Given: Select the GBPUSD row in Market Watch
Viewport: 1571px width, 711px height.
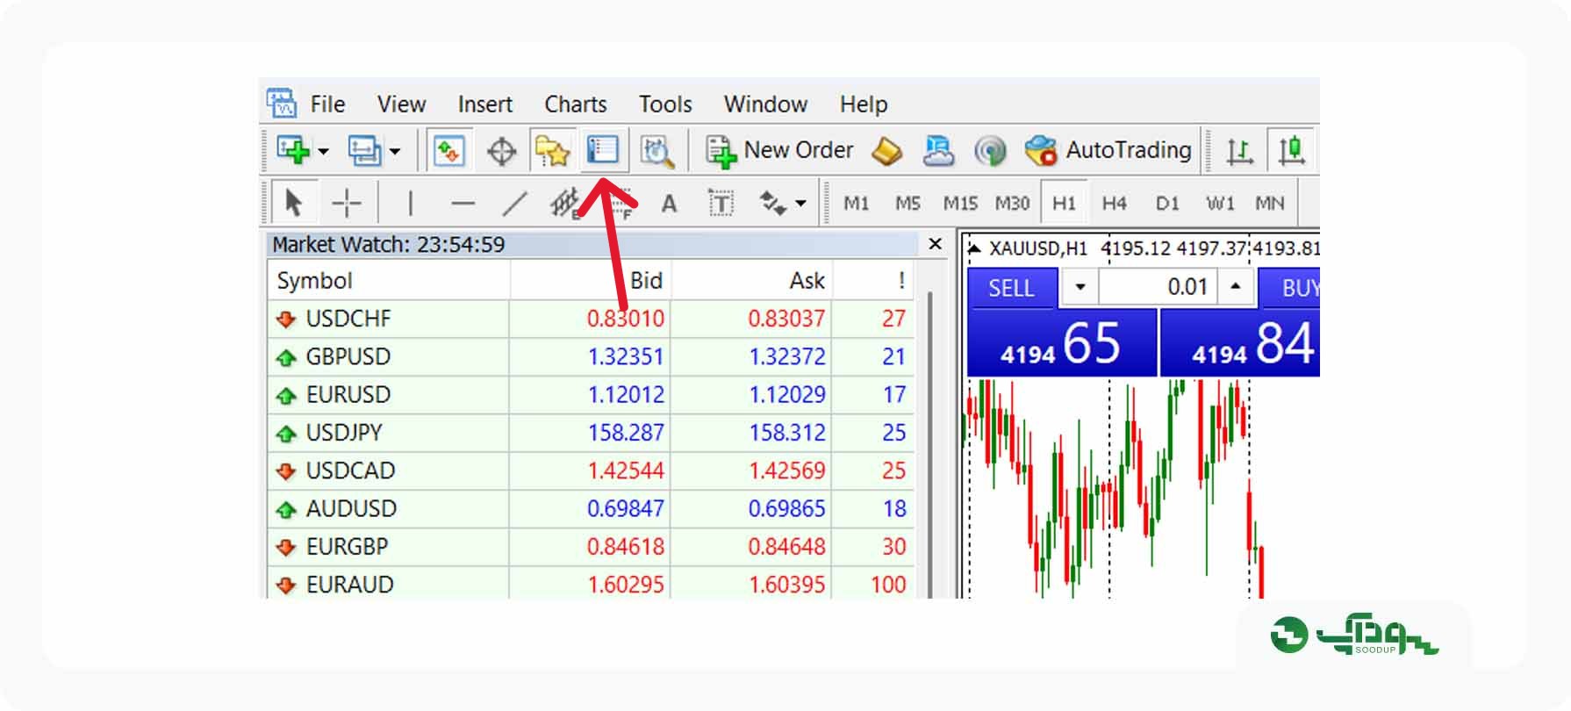Looking at the screenshot, I should [x=591, y=357].
